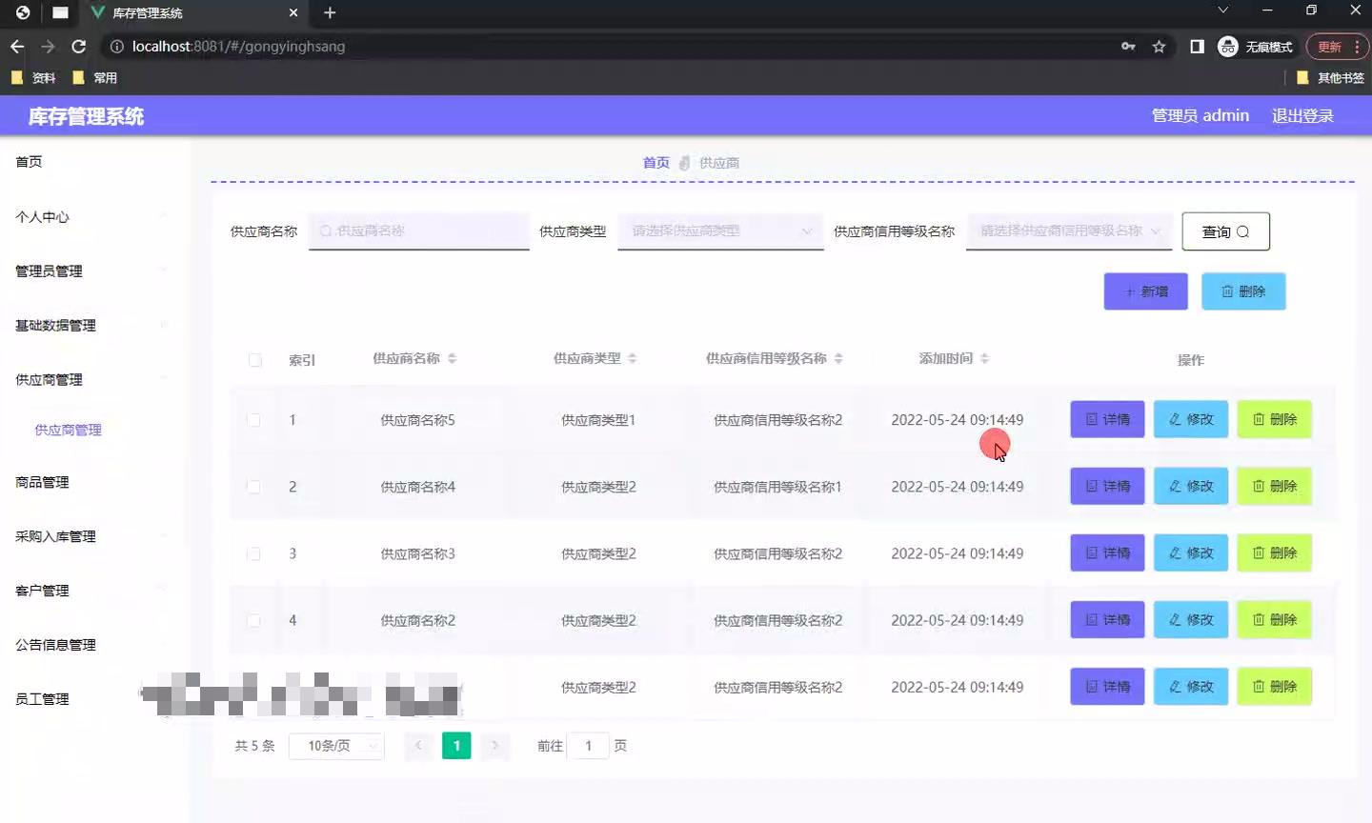1372x823 pixels.
Task: Bookmark this page with star icon
Action: tap(1159, 46)
